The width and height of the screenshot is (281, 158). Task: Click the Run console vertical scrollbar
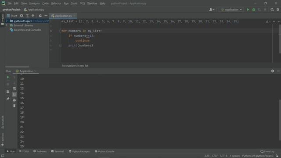tap(280, 120)
